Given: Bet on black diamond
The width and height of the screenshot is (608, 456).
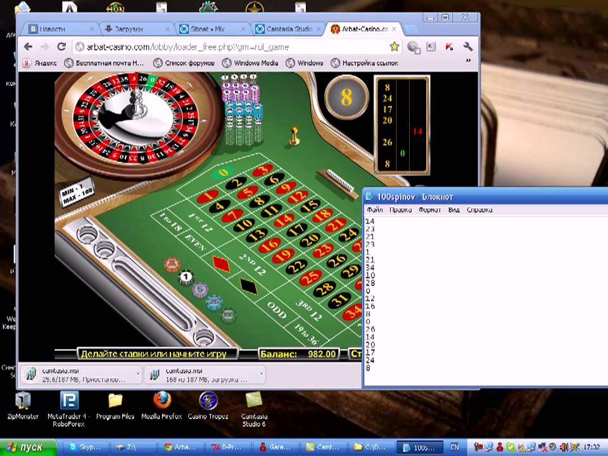Looking at the screenshot, I should [x=248, y=286].
